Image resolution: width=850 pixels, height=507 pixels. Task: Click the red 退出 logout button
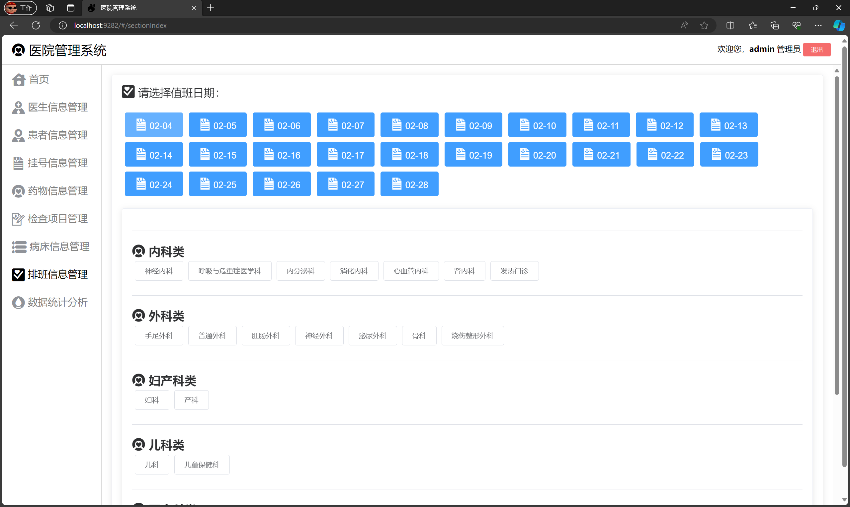pyautogui.click(x=816, y=50)
